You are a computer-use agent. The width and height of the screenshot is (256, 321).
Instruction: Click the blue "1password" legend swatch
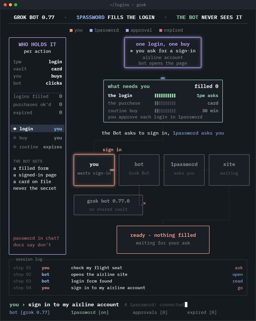(91, 30)
